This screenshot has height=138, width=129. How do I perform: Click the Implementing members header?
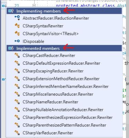64,11
